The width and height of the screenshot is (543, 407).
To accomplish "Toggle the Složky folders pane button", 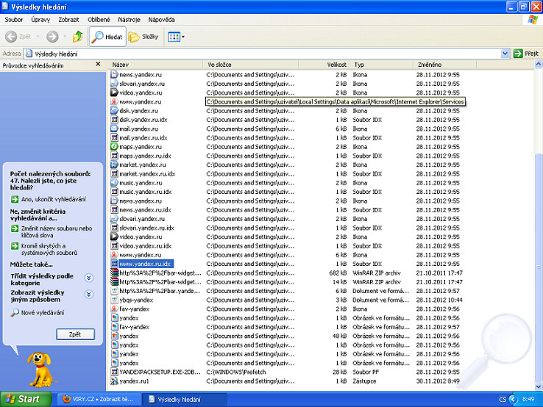I will pos(143,37).
